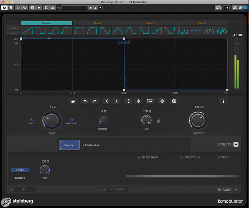Select the triangle curve preset
This screenshot has height=208, width=249.
pyautogui.click(x=118, y=31)
